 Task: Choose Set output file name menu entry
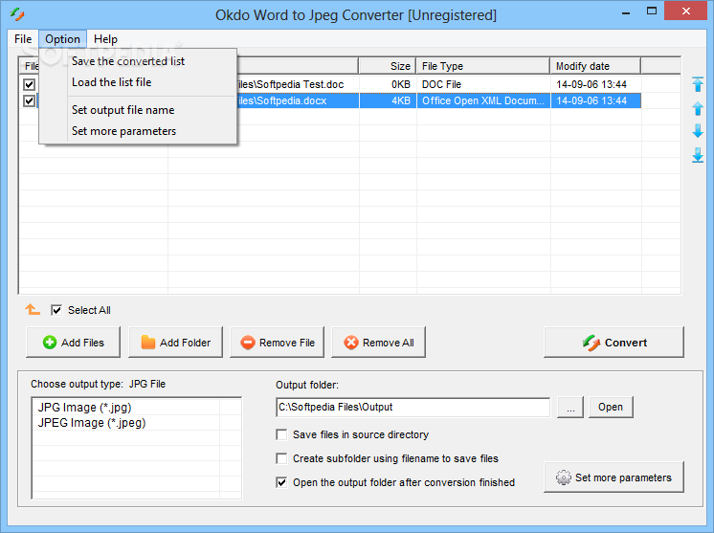pos(138,110)
